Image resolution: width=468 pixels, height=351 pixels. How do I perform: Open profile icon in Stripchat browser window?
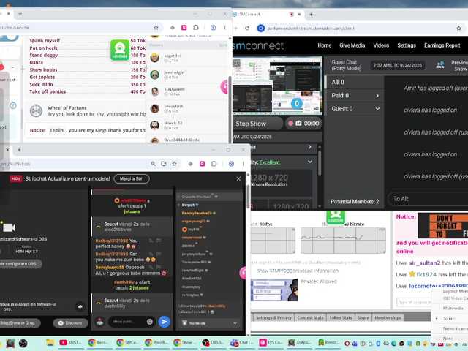231,164
